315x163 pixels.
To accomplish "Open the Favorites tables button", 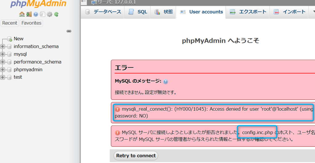I will 31,23.
